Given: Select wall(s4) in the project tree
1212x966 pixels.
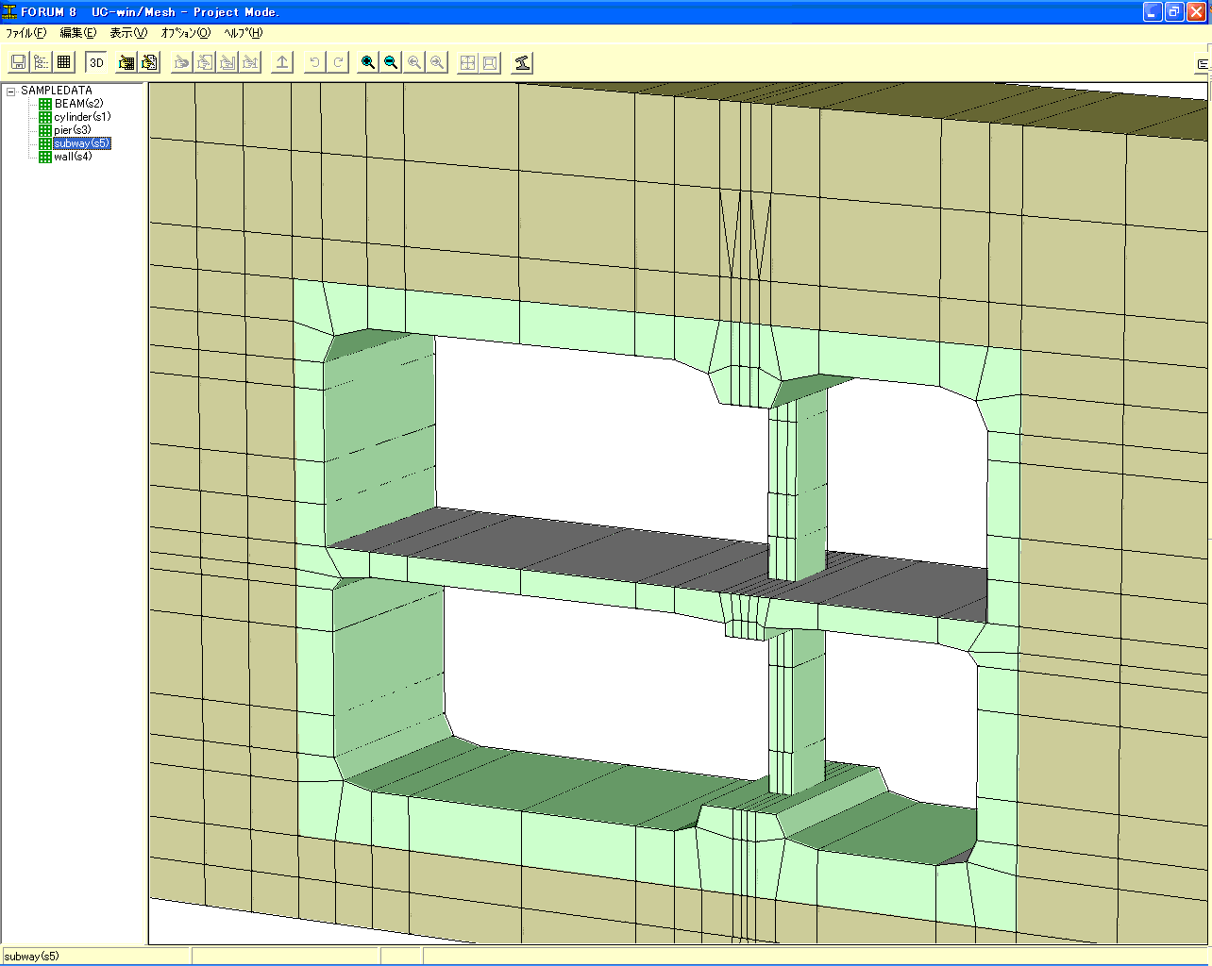Looking at the screenshot, I should 73,157.
